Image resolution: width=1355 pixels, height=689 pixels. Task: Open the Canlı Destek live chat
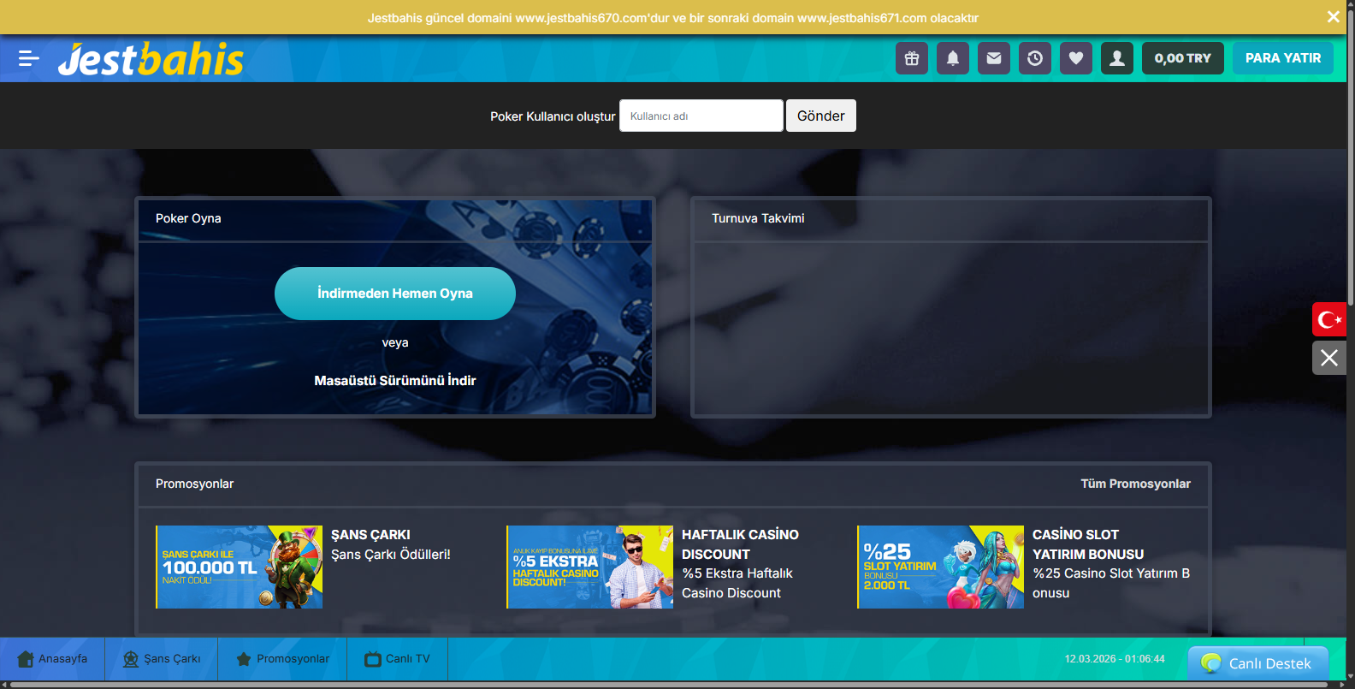[x=1257, y=663]
